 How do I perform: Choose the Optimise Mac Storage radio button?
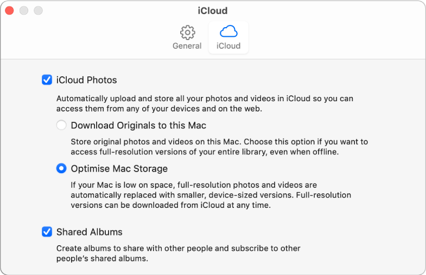tap(61, 168)
